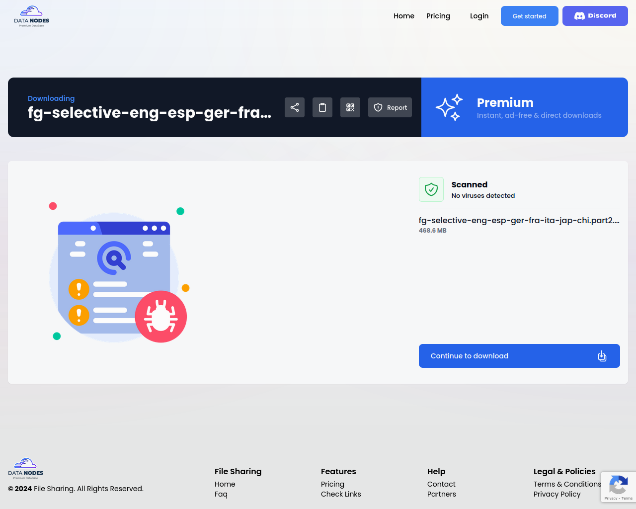Go to the Login page
The height and width of the screenshot is (509, 636).
479,16
